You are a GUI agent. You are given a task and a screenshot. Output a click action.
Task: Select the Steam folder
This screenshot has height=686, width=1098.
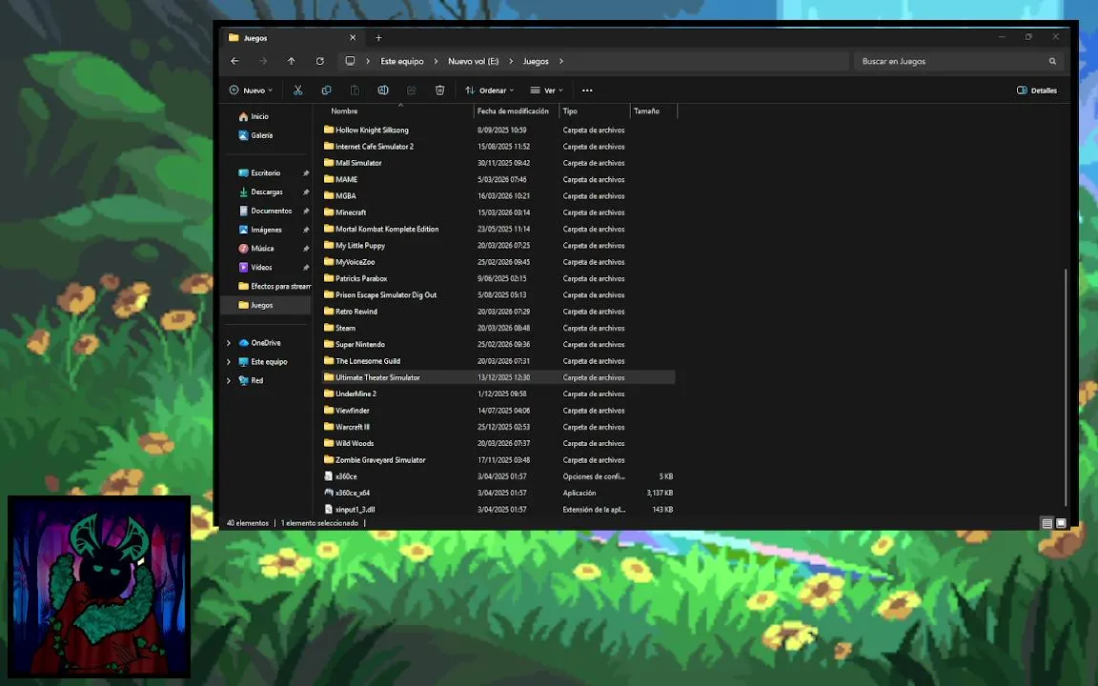pyautogui.click(x=345, y=329)
